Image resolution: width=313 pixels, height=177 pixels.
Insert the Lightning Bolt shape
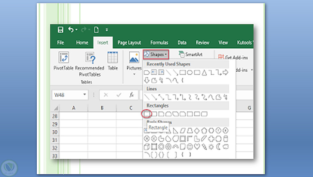point(204,147)
